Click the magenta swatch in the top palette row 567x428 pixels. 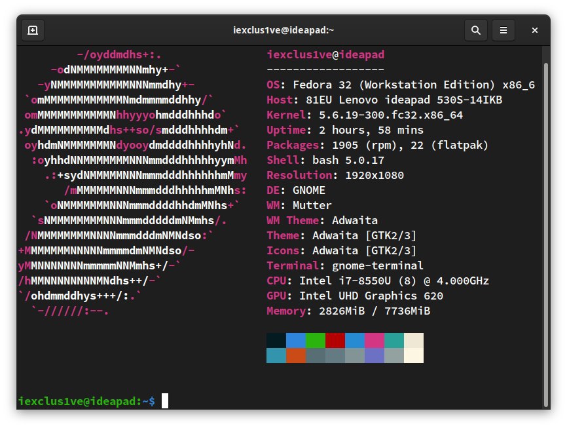tap(375, 340)
